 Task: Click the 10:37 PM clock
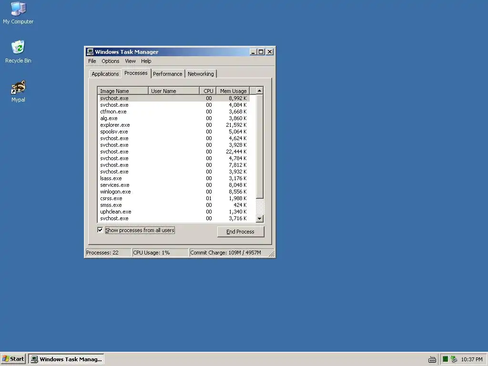point(471,359)
